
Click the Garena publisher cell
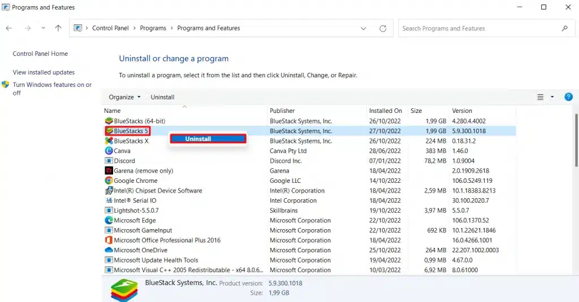pyautogui.click(x=279, y=170)
